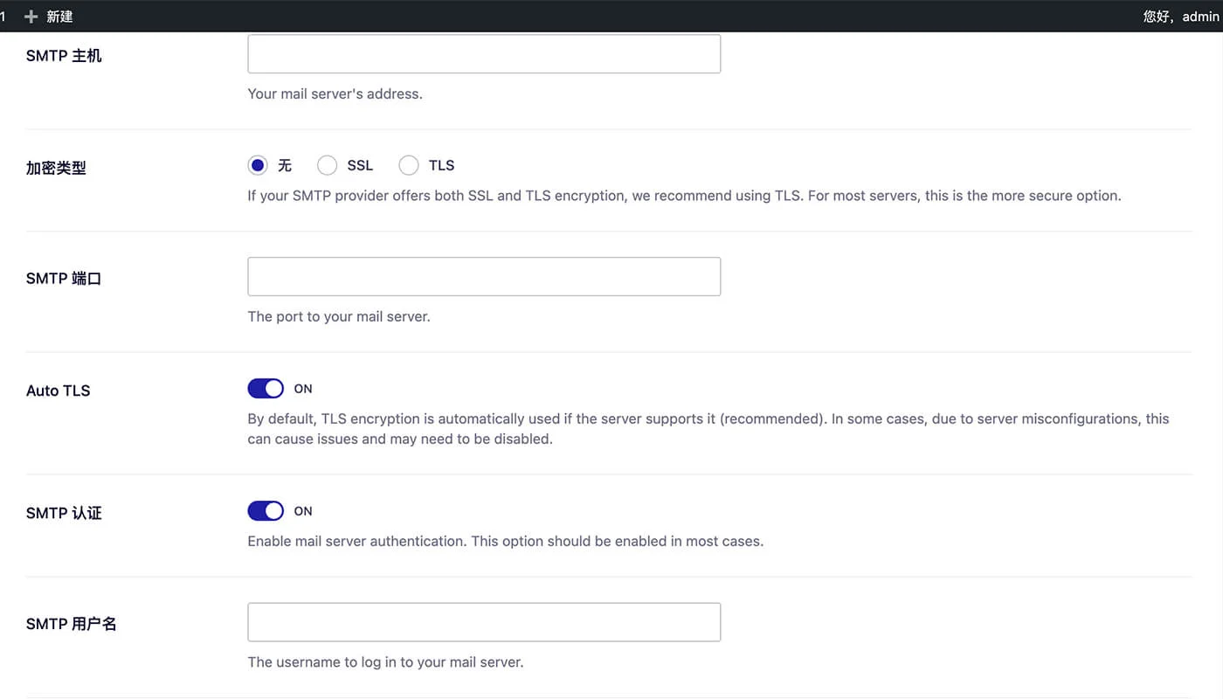Turn off the SMTP 认证 toggle
1223x699 pixels.
coord(266,511)
